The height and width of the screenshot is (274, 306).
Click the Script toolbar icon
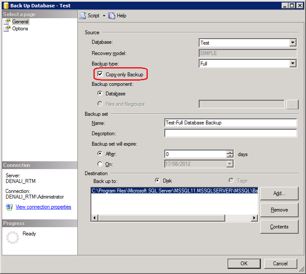click(x=83, y=16)
